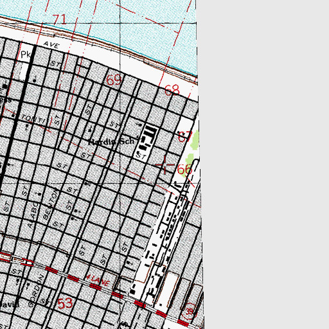Click the Pk label on the map
This screenshot has height=329, width=329.
click(x=26, y=55)
